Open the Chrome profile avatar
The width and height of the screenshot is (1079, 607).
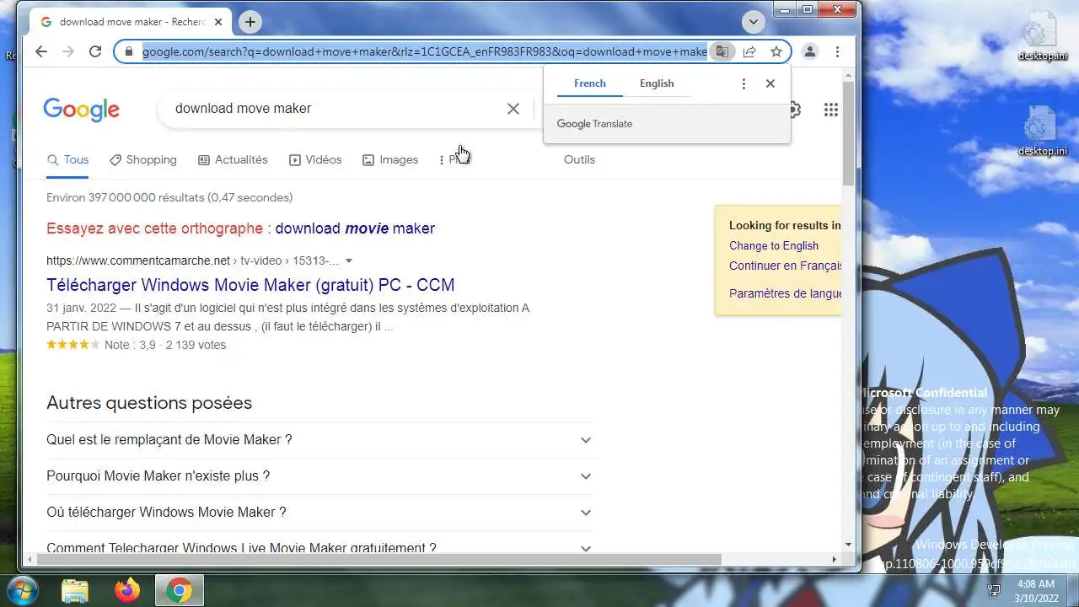(809, 51)
